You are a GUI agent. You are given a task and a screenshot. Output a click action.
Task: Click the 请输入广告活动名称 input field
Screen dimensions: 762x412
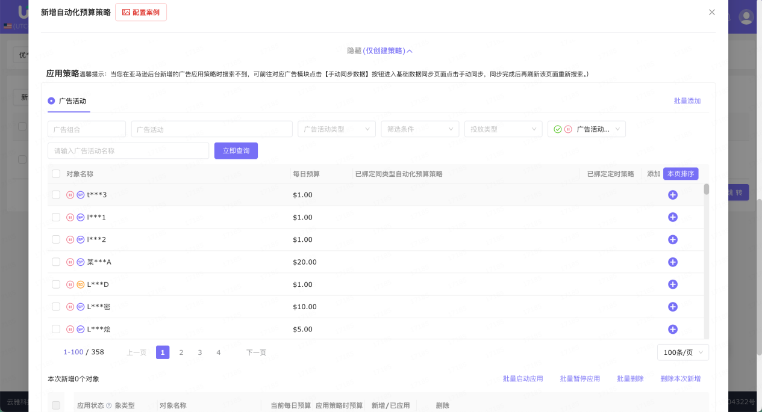128,150
